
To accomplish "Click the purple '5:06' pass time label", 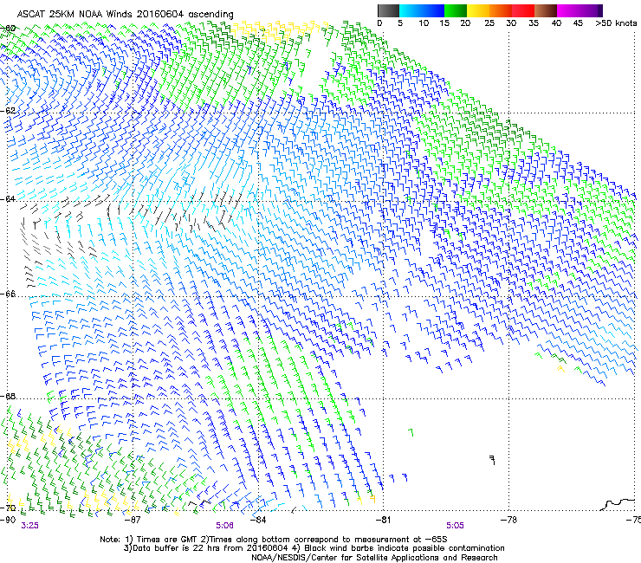I will coord(225,526).
